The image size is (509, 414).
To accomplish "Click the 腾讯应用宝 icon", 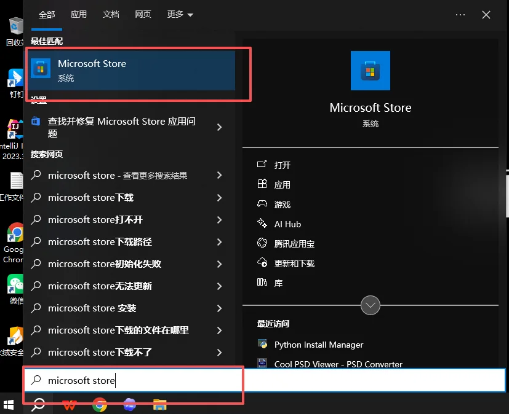I will click(262, 243).
